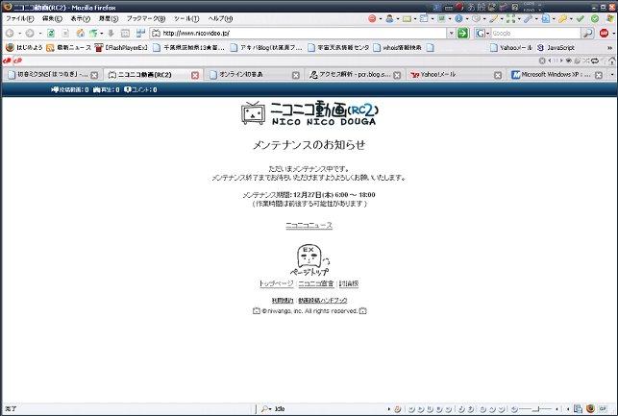Click the magnifier find icon in status bar

pyautogui.click(x=264, y=409)
